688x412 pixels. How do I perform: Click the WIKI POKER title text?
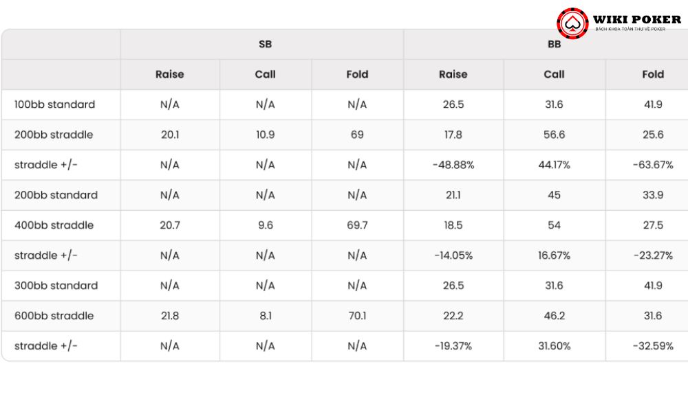point(636,19)
